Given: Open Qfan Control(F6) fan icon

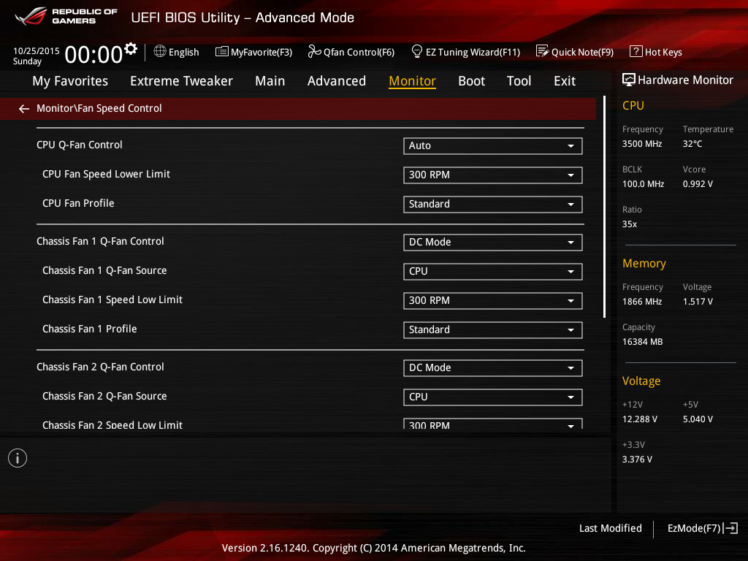Looking at the screenshot, I should (x=314, y=51).
